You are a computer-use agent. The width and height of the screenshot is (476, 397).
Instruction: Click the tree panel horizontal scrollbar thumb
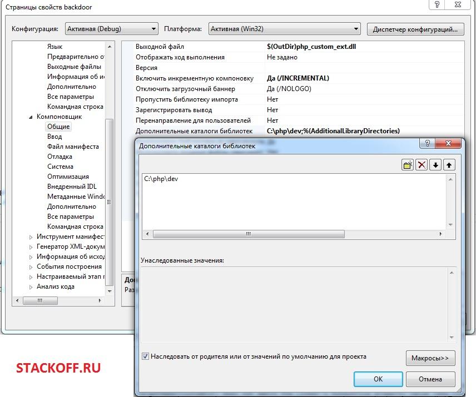click(x=40, y=300)
